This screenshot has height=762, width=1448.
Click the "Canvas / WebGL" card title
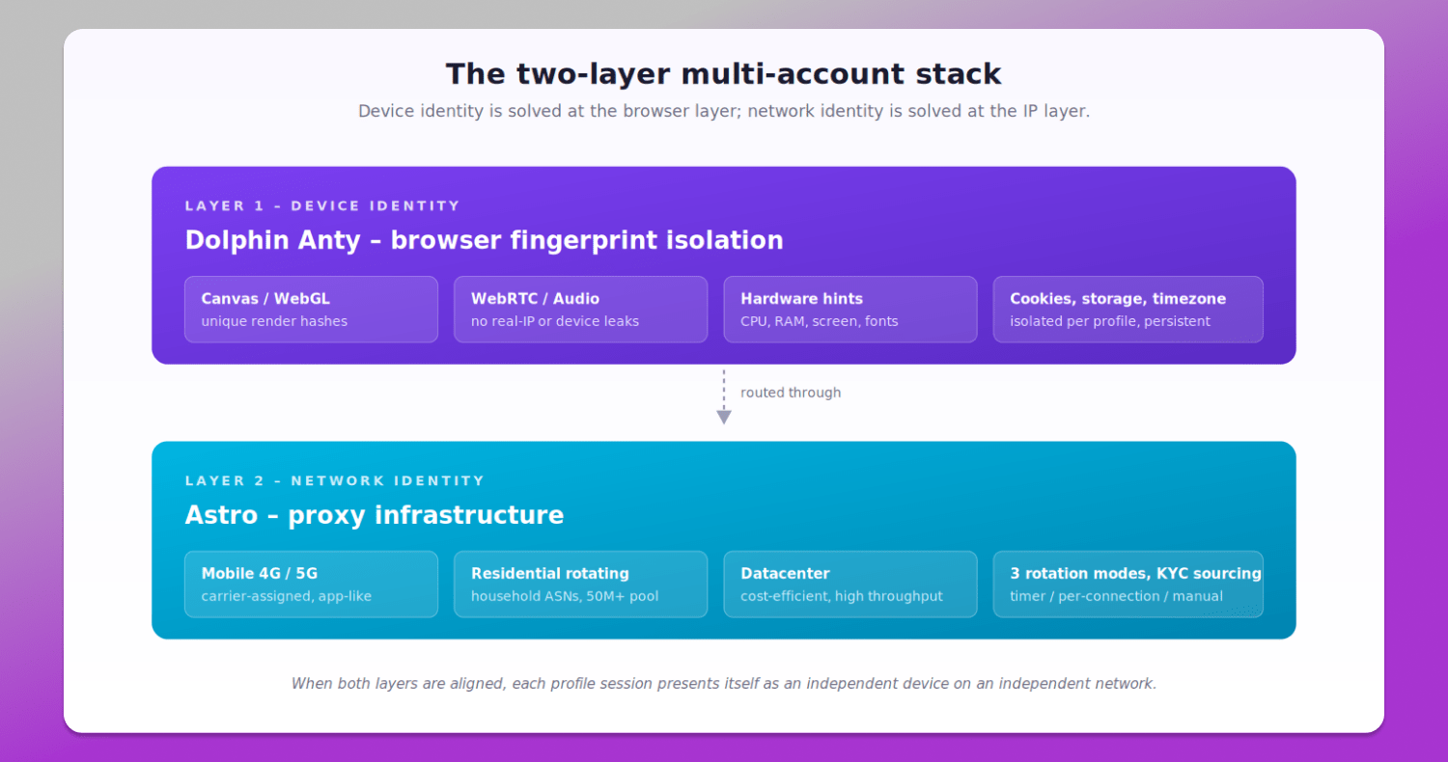(x=265, y=299)
